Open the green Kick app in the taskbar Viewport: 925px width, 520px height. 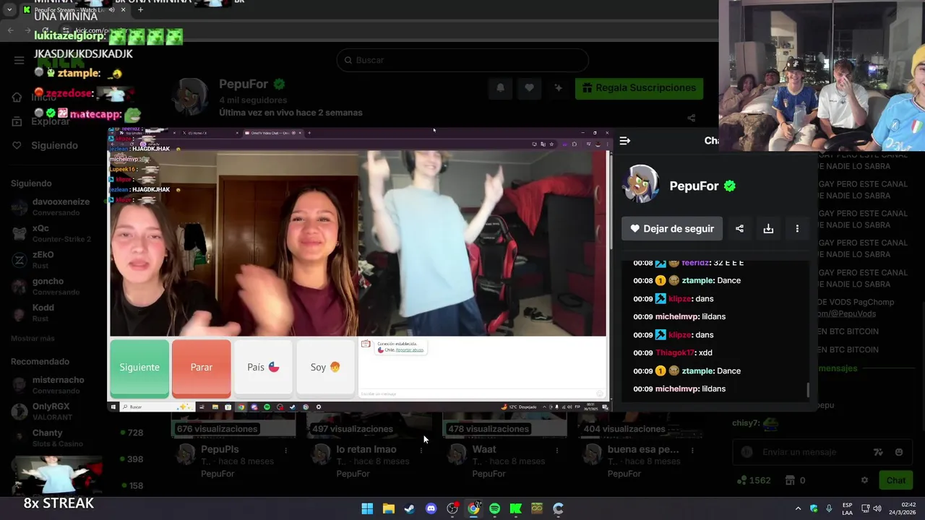515,508
